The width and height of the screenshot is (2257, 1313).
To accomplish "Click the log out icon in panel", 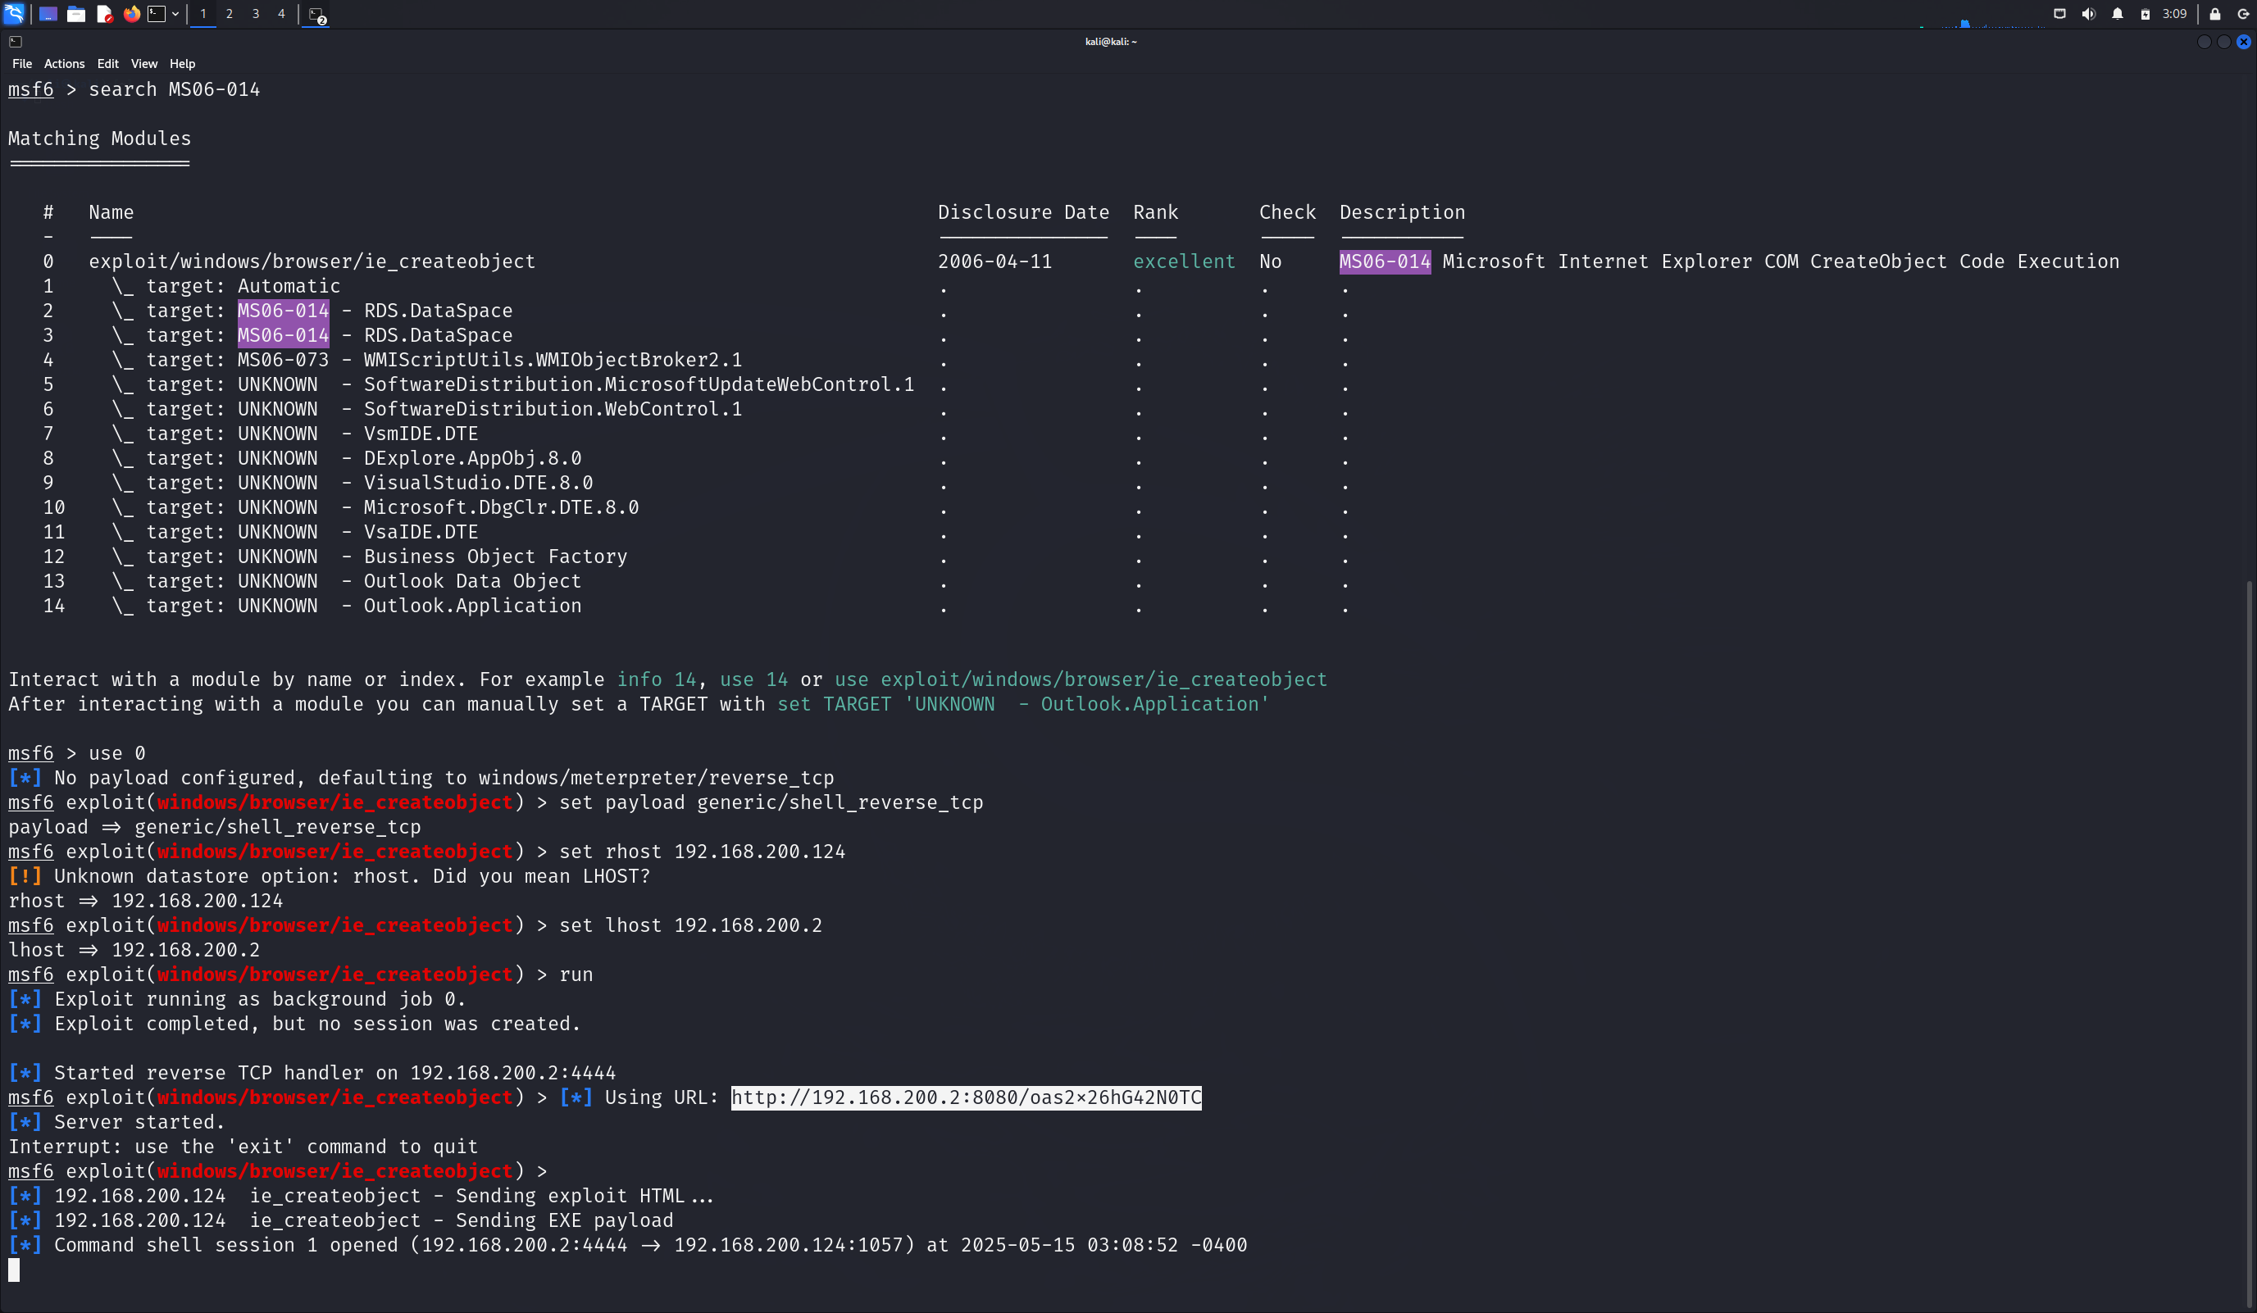I will point(2243,13).
